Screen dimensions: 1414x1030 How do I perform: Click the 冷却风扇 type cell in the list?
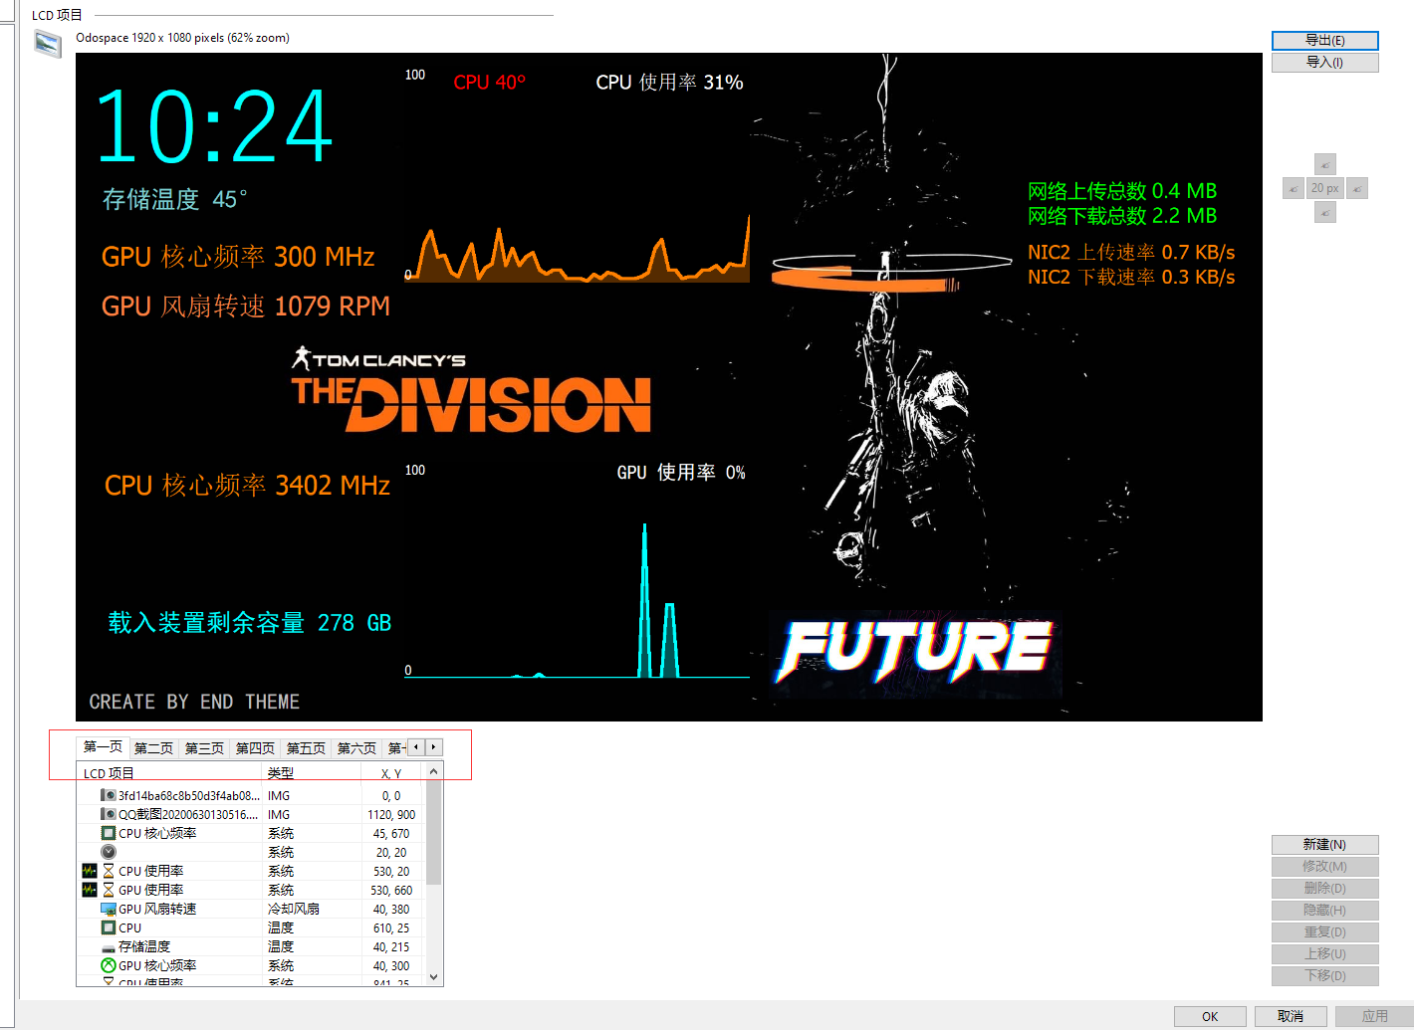(x=294, y=909)
